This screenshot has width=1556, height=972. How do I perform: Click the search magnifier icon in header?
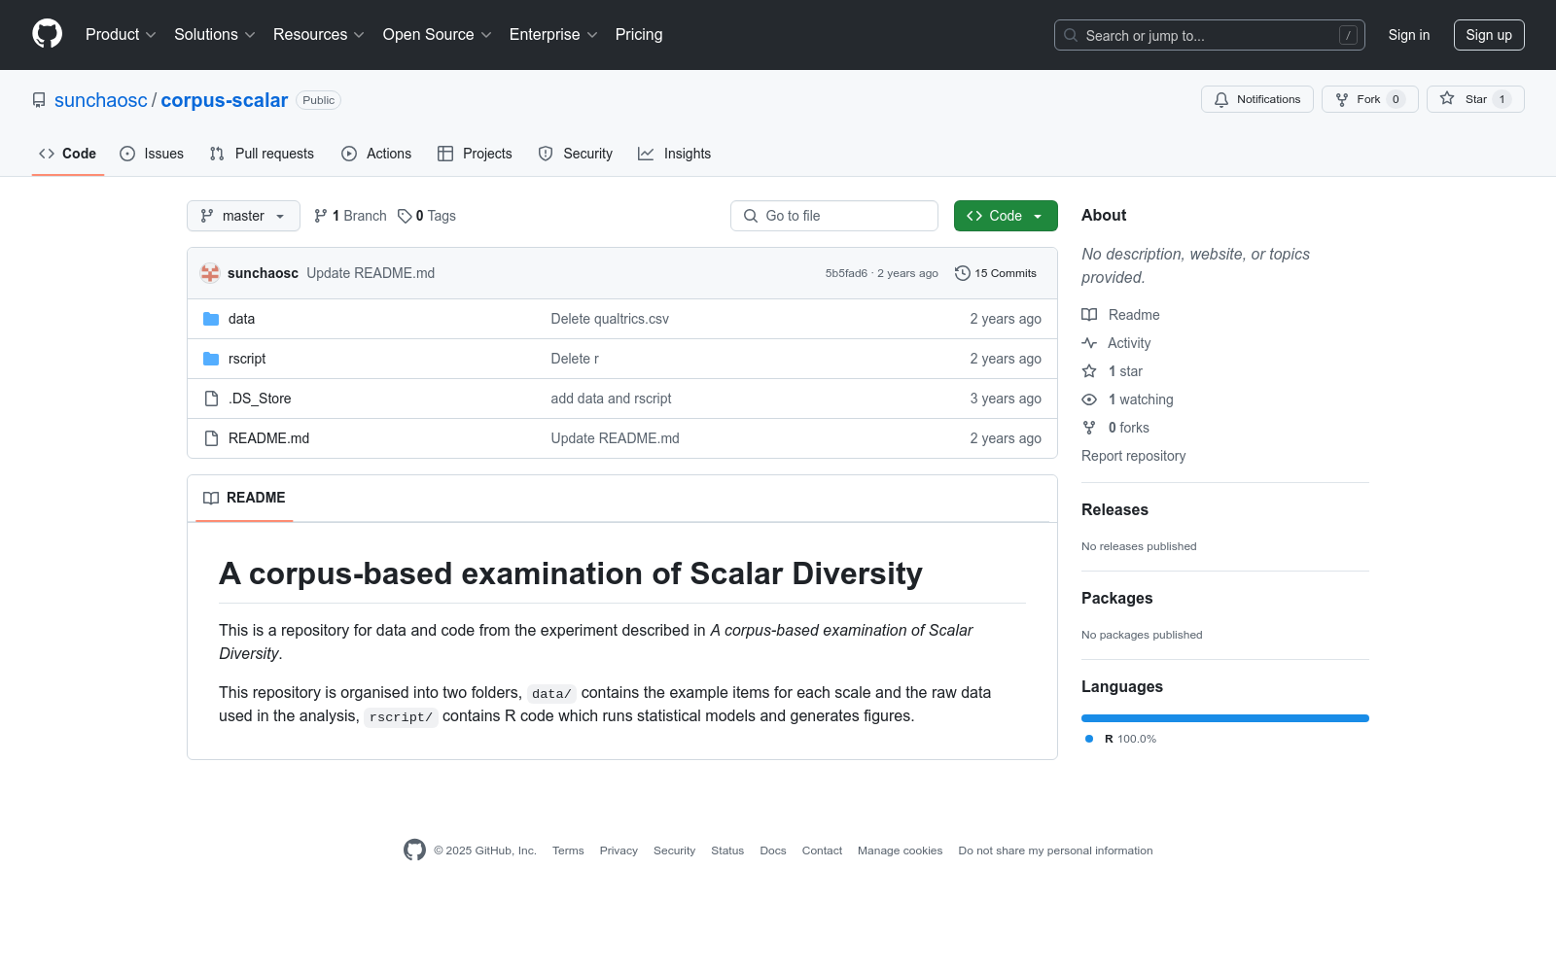coord(1071,35)
